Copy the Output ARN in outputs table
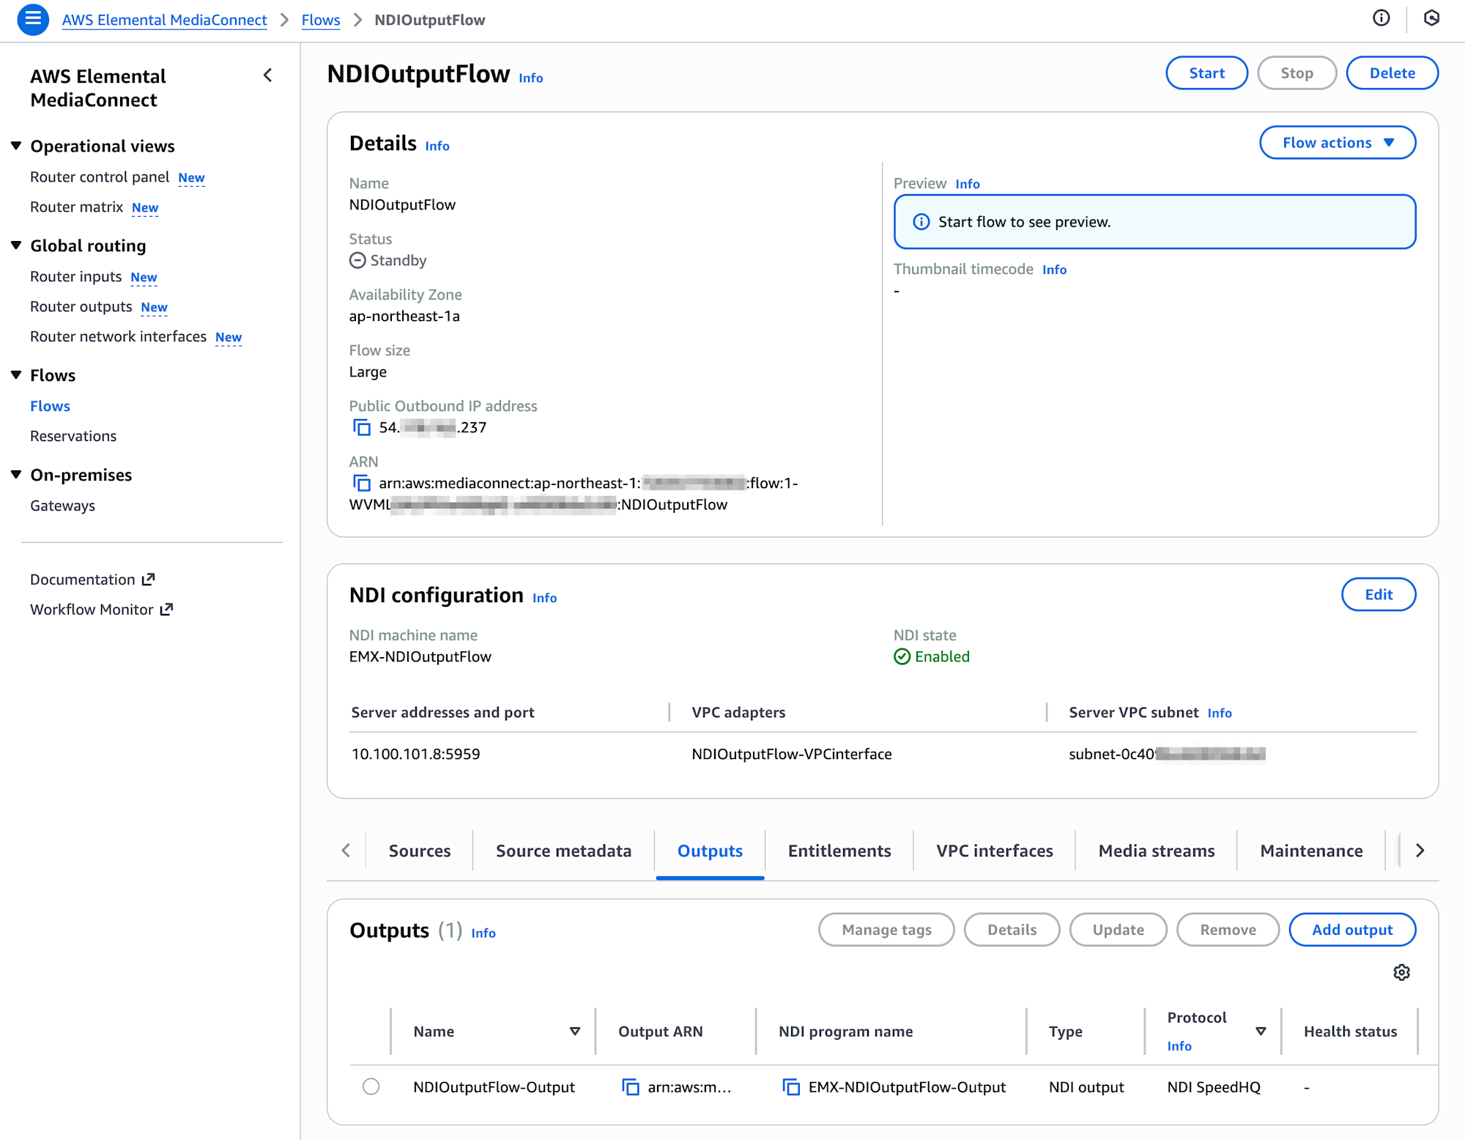This screenshot has width=1465, height=1140. tap(630, 1087)
